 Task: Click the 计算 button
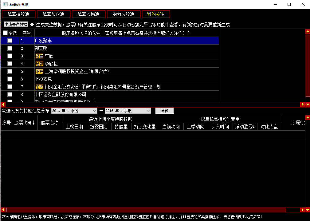coord(164,111)
